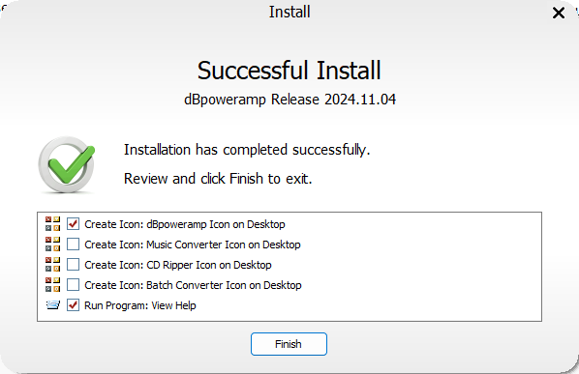Viewport: 579px width, 374px height.
Task: Click the green checkmark success icon
Action: (67, 164)
